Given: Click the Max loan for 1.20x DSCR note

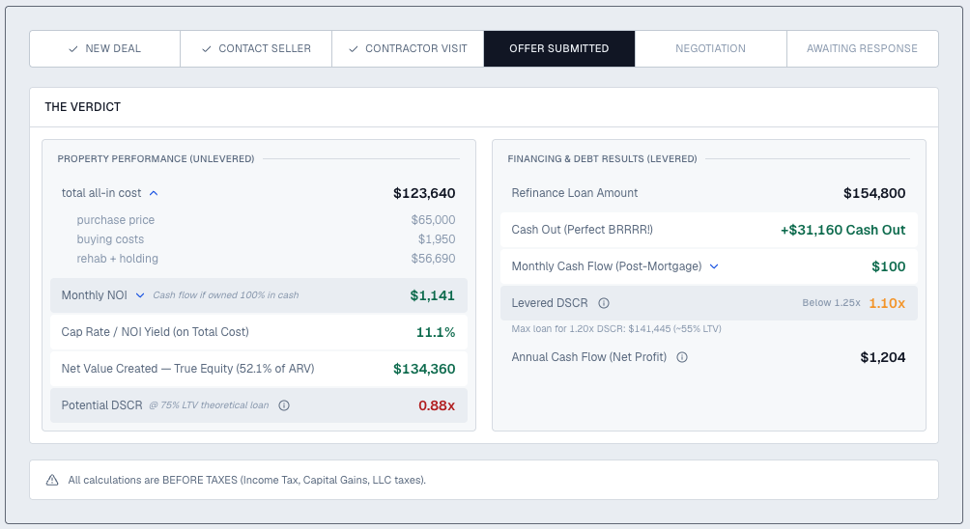Looking at the screenshot, I should (616, 329).
